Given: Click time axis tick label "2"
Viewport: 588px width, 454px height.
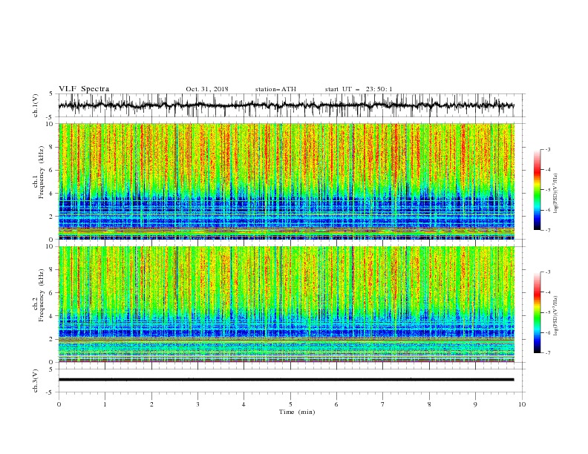Looking at the screenshot, I should 151,404.
